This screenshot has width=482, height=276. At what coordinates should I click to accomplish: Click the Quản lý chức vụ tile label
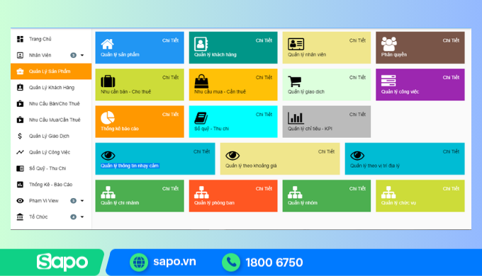[398, 203]
